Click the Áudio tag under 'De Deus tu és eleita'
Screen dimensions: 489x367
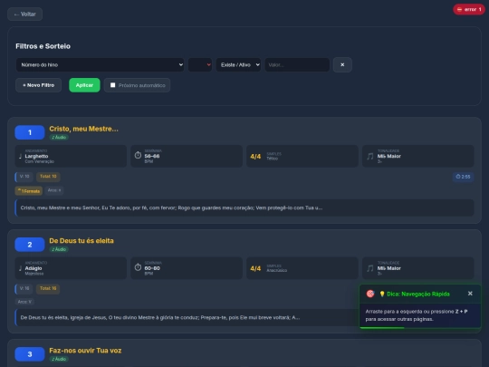[x=59, y=249]
